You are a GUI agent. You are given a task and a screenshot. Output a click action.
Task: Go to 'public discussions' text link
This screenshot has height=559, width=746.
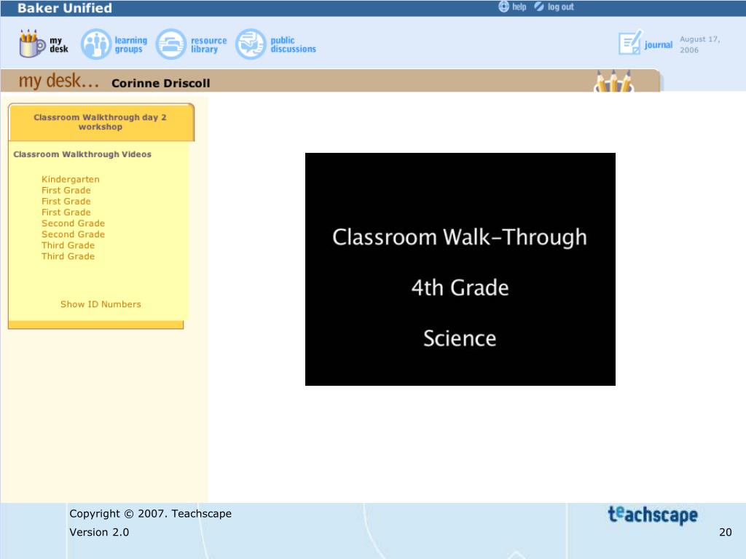[293, 44]
